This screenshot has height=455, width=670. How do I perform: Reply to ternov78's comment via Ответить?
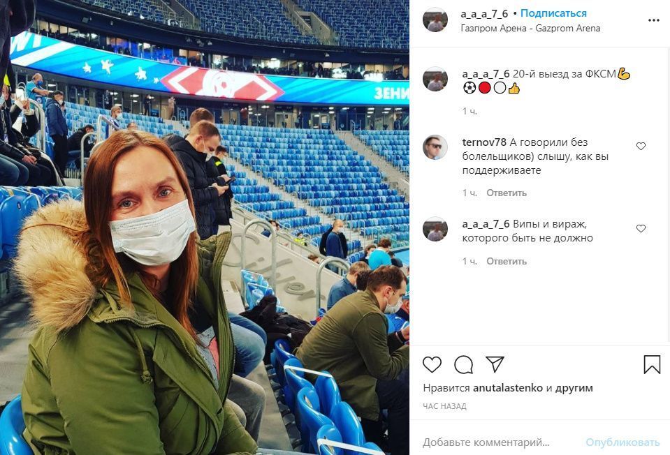tap(507, 193)
